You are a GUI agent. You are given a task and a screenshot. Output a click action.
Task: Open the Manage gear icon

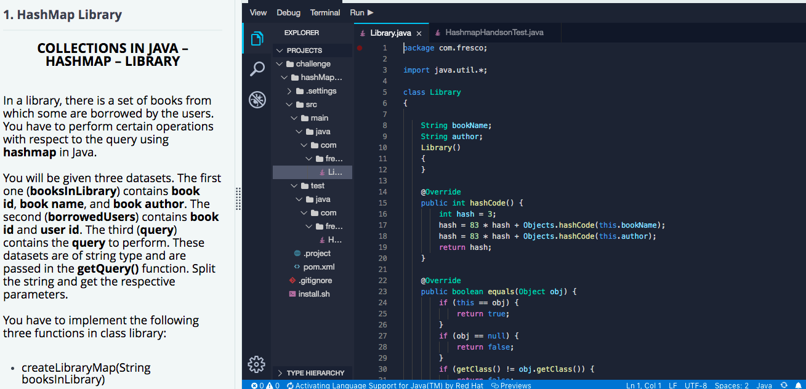(256, 364)
